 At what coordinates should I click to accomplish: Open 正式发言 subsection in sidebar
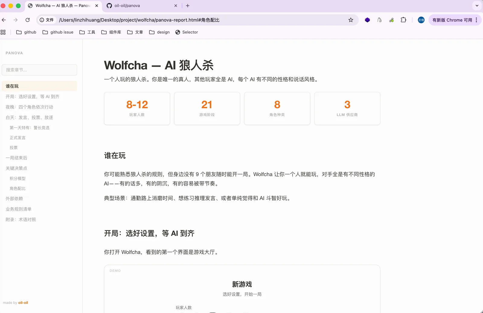click(18, 138)
